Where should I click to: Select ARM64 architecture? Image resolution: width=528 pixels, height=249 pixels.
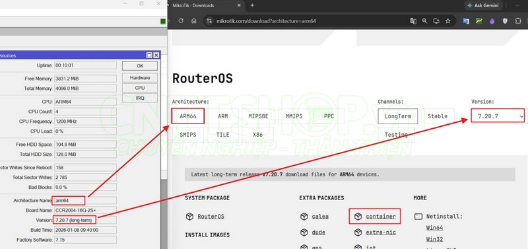click(x=187, y=116)
